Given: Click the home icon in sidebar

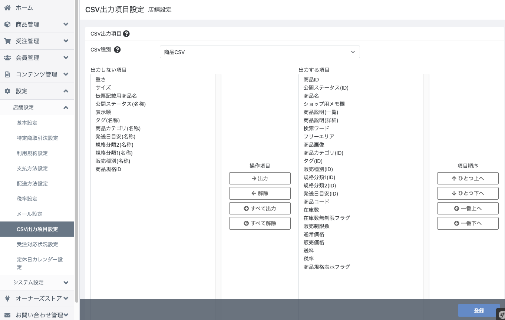Looking at the screenshot, I should pos(7,8).
